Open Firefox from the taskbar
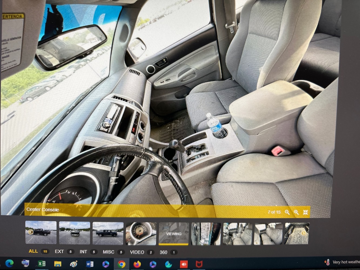Screen dimensions: 360x270 [x=137, y=264]
